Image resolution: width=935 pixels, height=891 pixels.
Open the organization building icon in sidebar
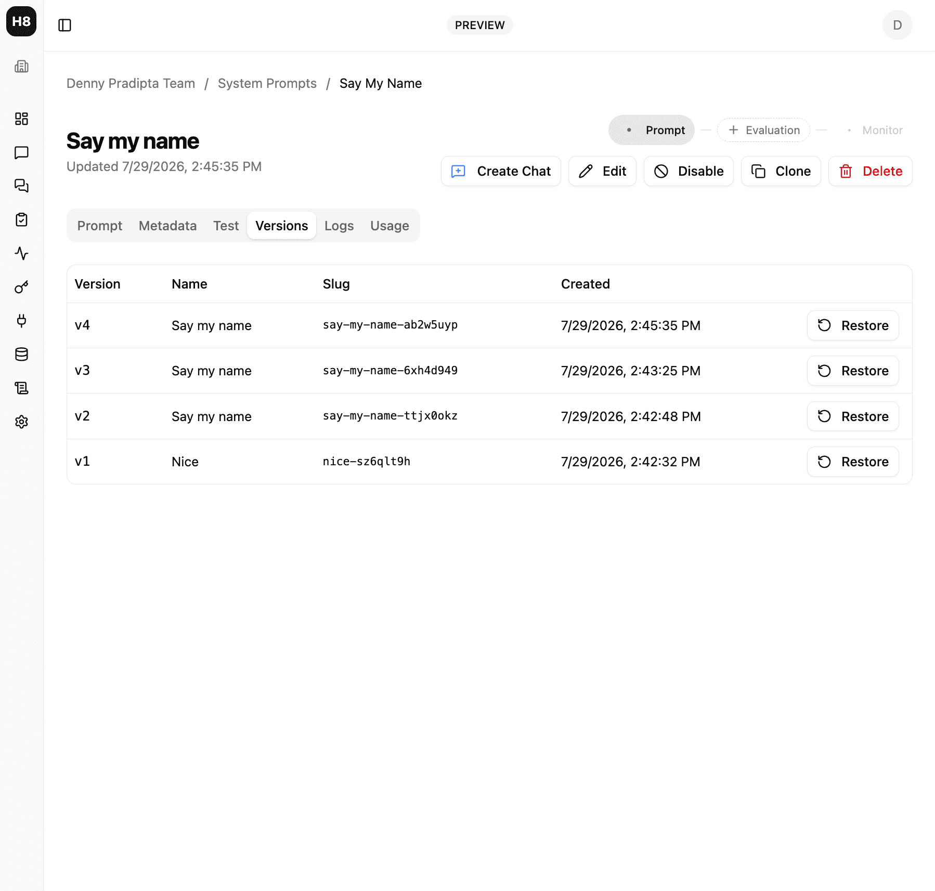click(x=21, y=67)
